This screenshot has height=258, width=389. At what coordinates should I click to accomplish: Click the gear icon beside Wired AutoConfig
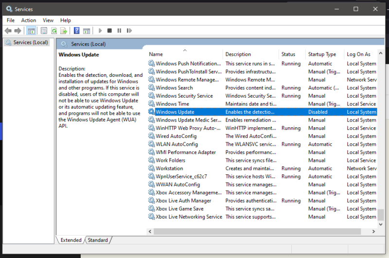pyautogui.click(x=151, y=136)
